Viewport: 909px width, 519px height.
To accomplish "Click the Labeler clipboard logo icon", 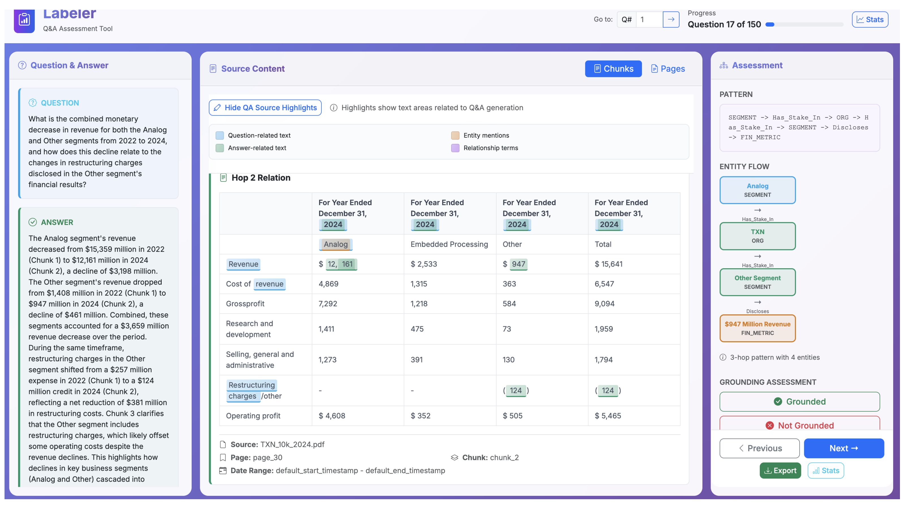I will pos(24,20).
